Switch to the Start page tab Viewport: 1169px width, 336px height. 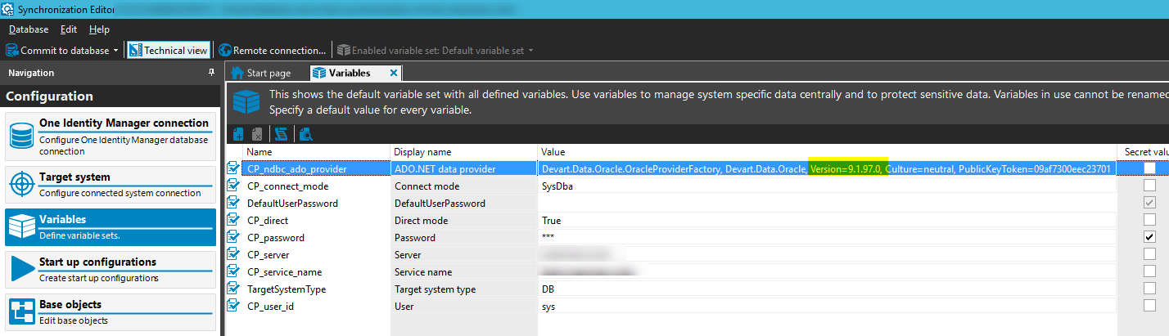click(261, 73)
